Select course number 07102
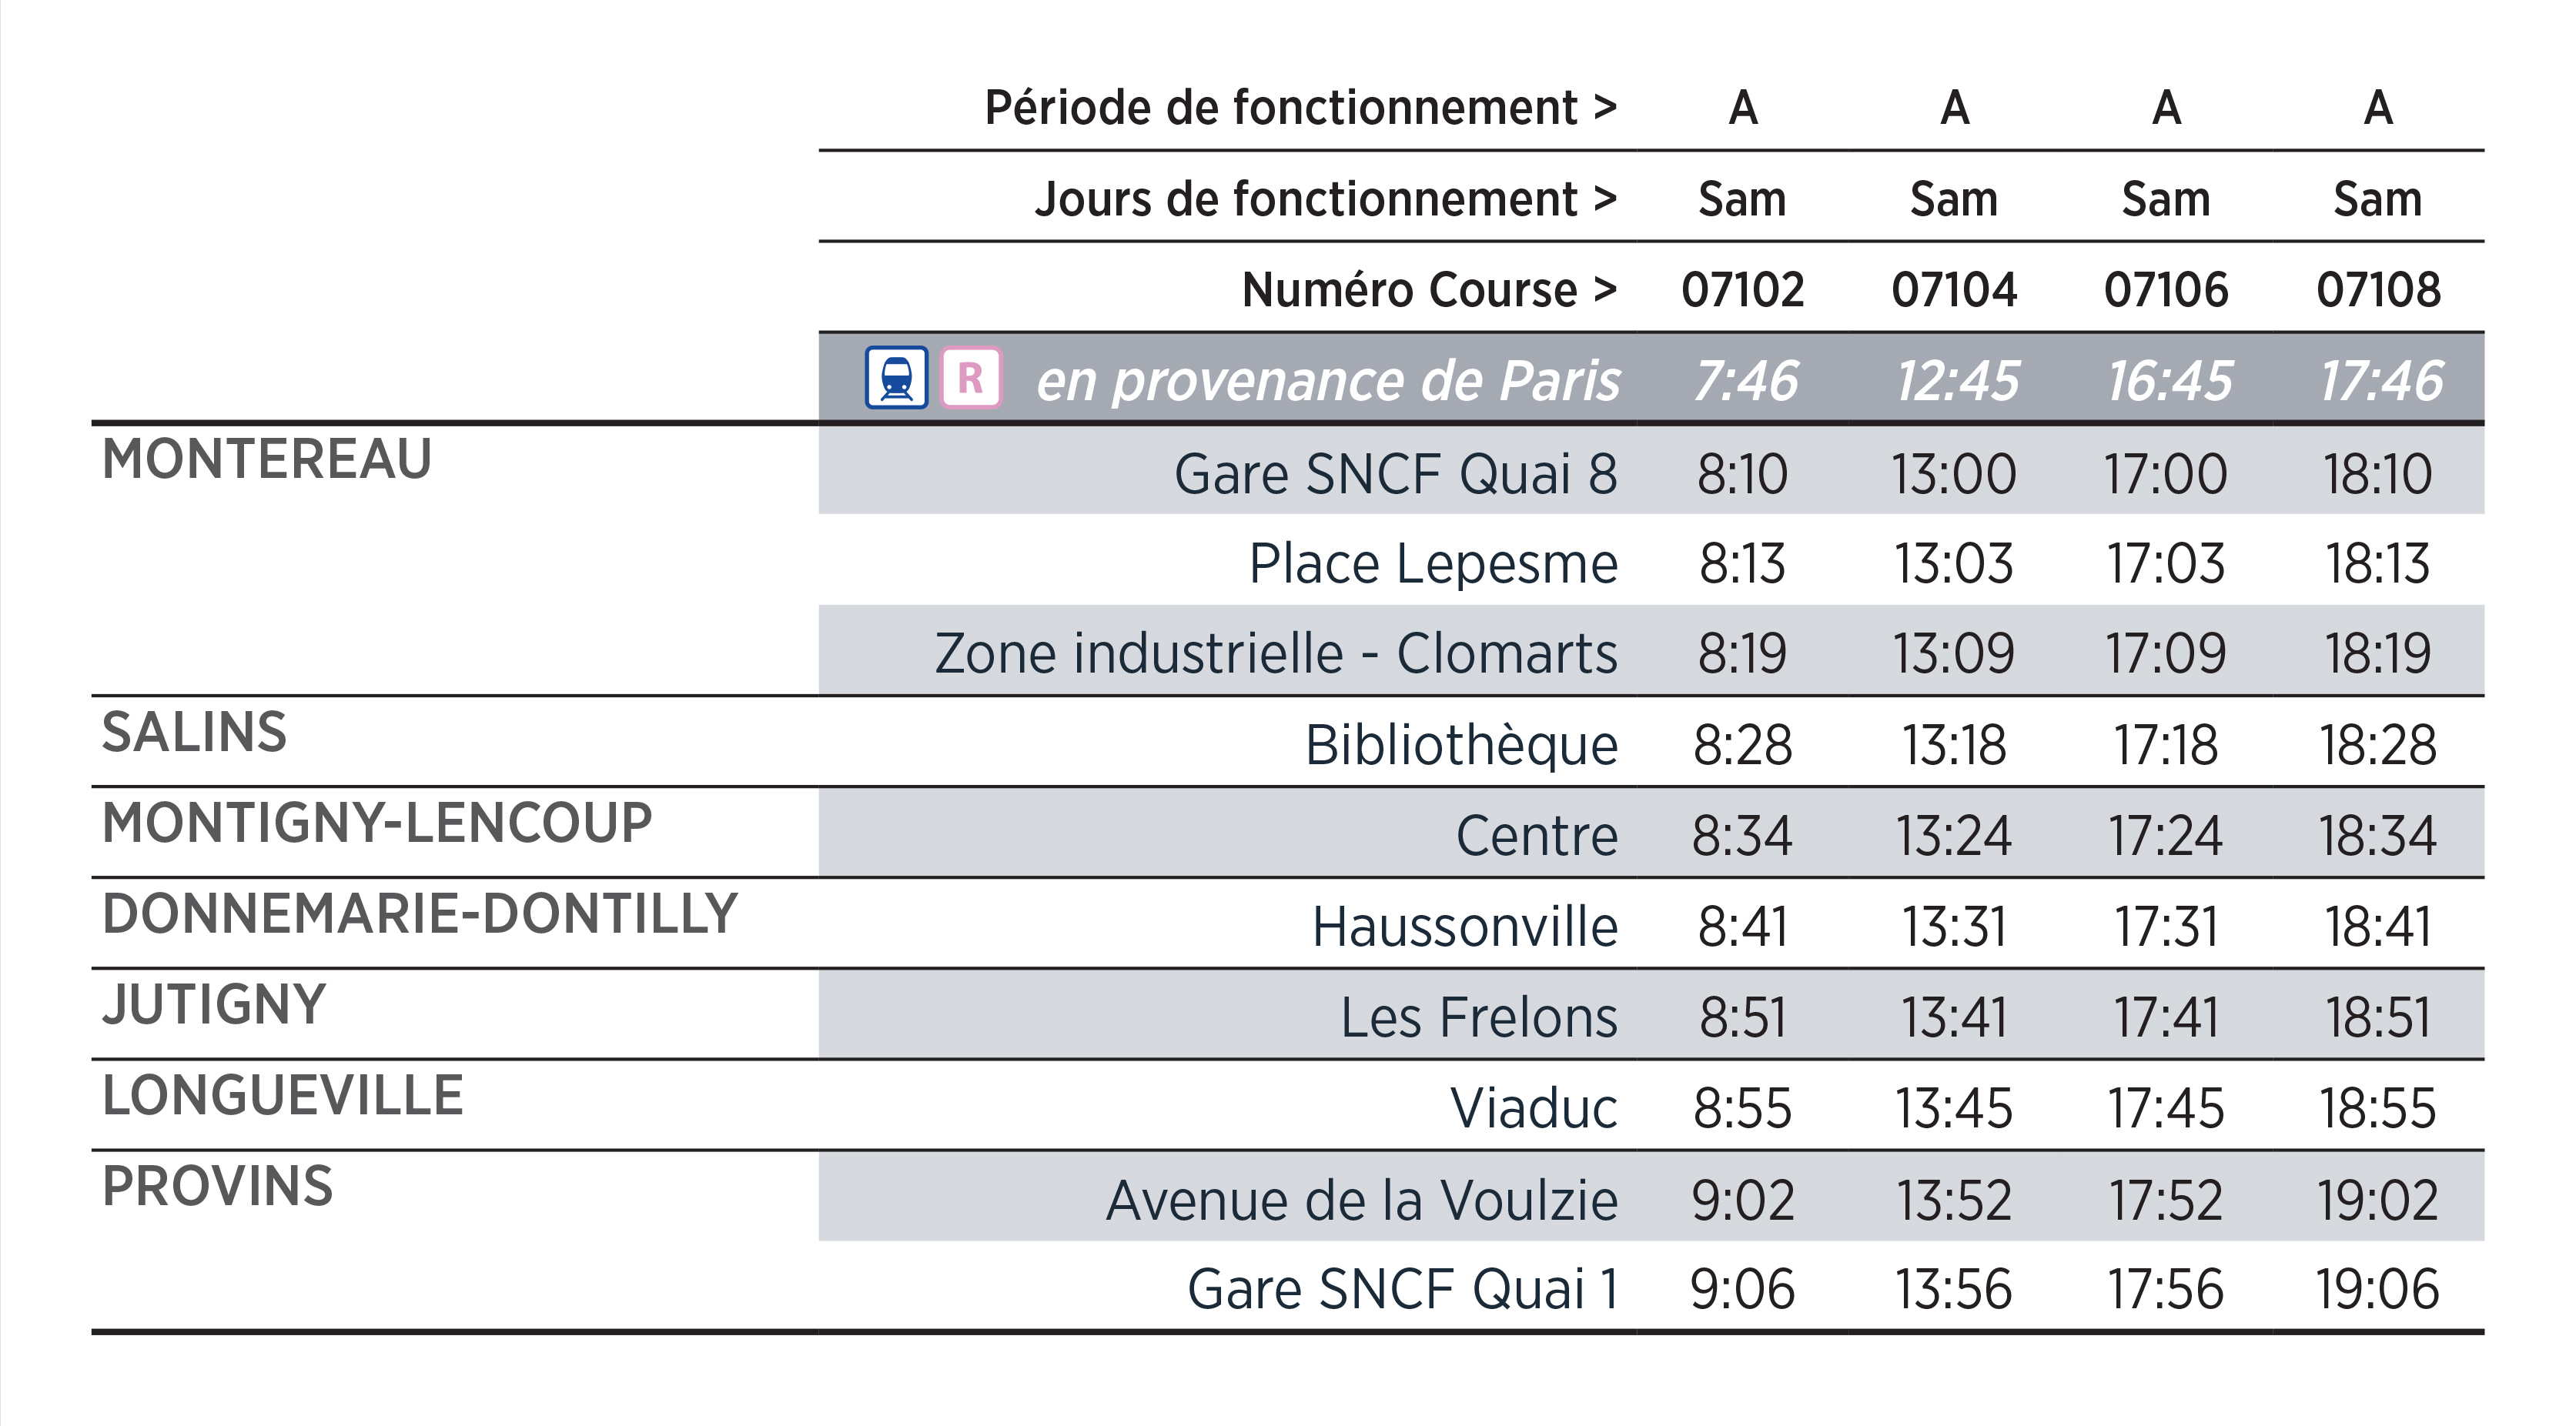The width and height of the screenshot is (2576, 1426). click(x=1742, y=290)
